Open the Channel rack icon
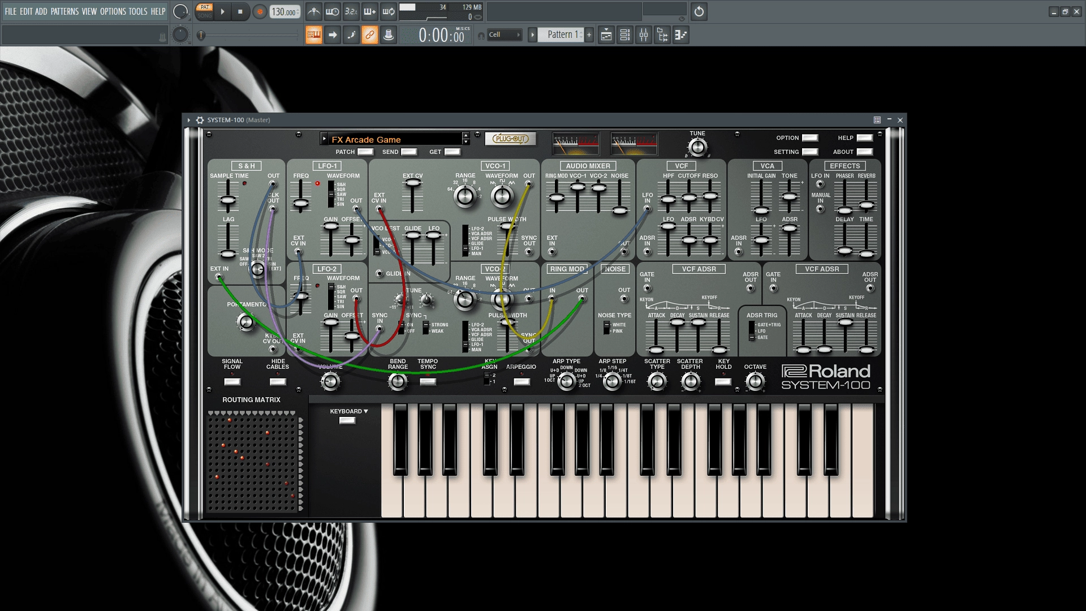 [x=625, y=35]
